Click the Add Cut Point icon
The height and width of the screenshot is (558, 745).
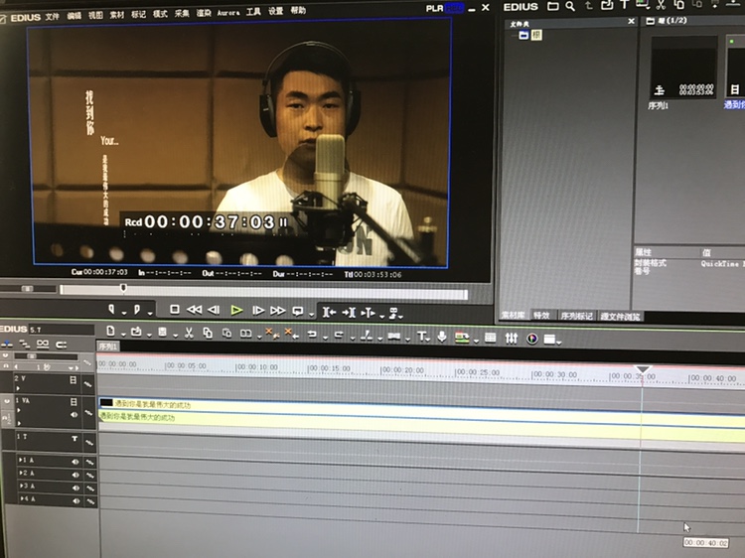[x=366, y=336]
